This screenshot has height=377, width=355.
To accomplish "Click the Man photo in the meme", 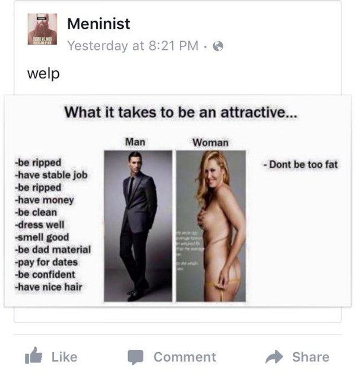I will coord(138,226).
